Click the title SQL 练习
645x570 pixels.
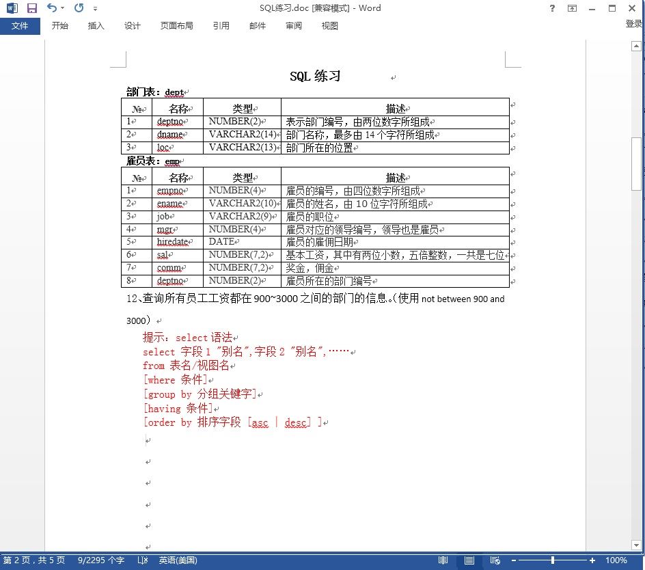click(315, 76)
